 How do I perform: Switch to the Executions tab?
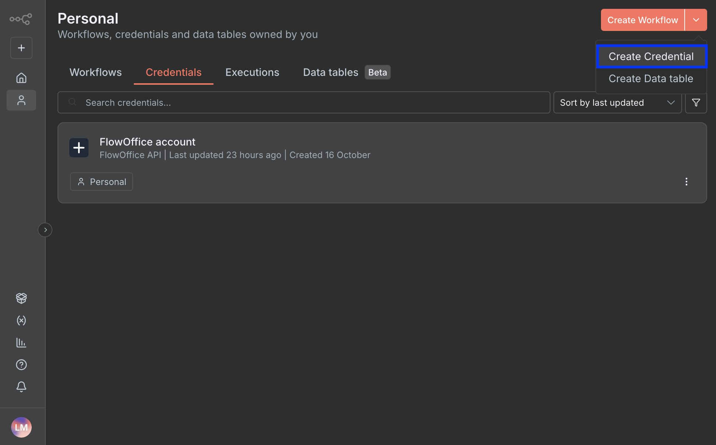(x=252, y=73)
